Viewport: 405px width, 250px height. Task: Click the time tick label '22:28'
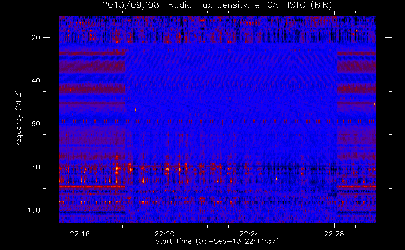tap(334, 234)
